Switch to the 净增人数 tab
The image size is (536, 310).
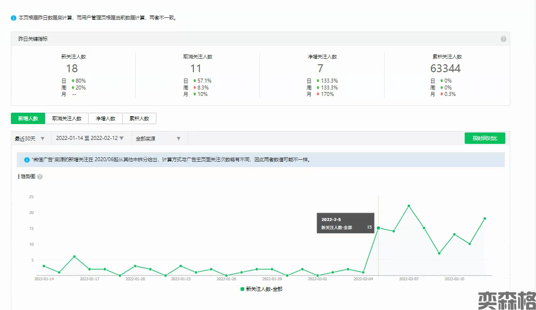point(105,119)
